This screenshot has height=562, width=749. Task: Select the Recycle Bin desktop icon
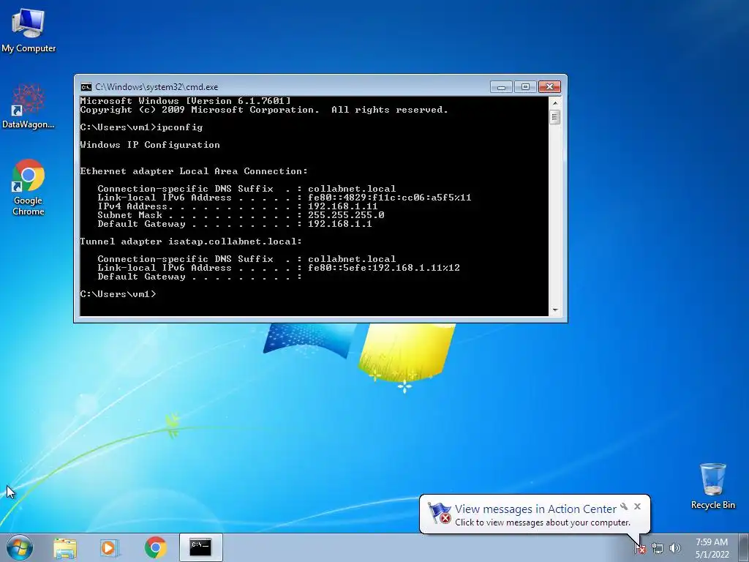pyautogui.click(x=712, y=486)
